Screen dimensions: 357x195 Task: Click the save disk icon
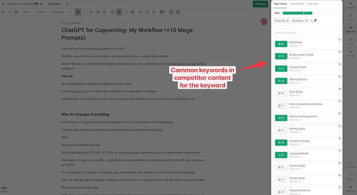click(x=16, y=12)
